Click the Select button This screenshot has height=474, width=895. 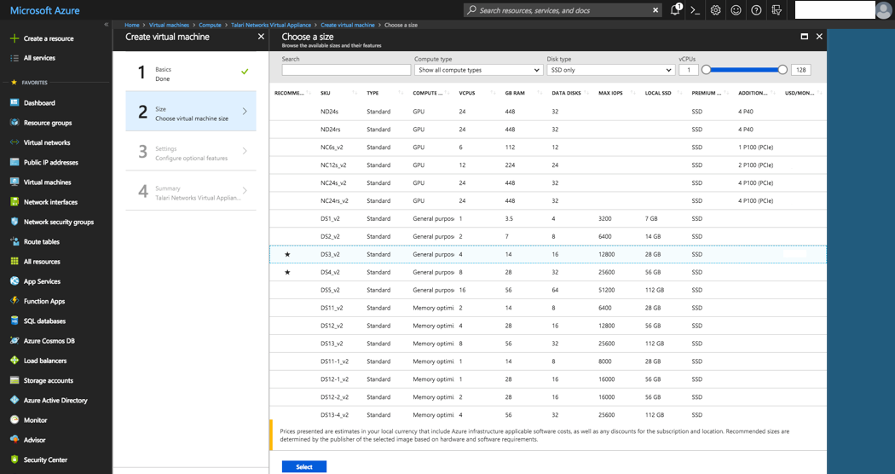point(303,466)
